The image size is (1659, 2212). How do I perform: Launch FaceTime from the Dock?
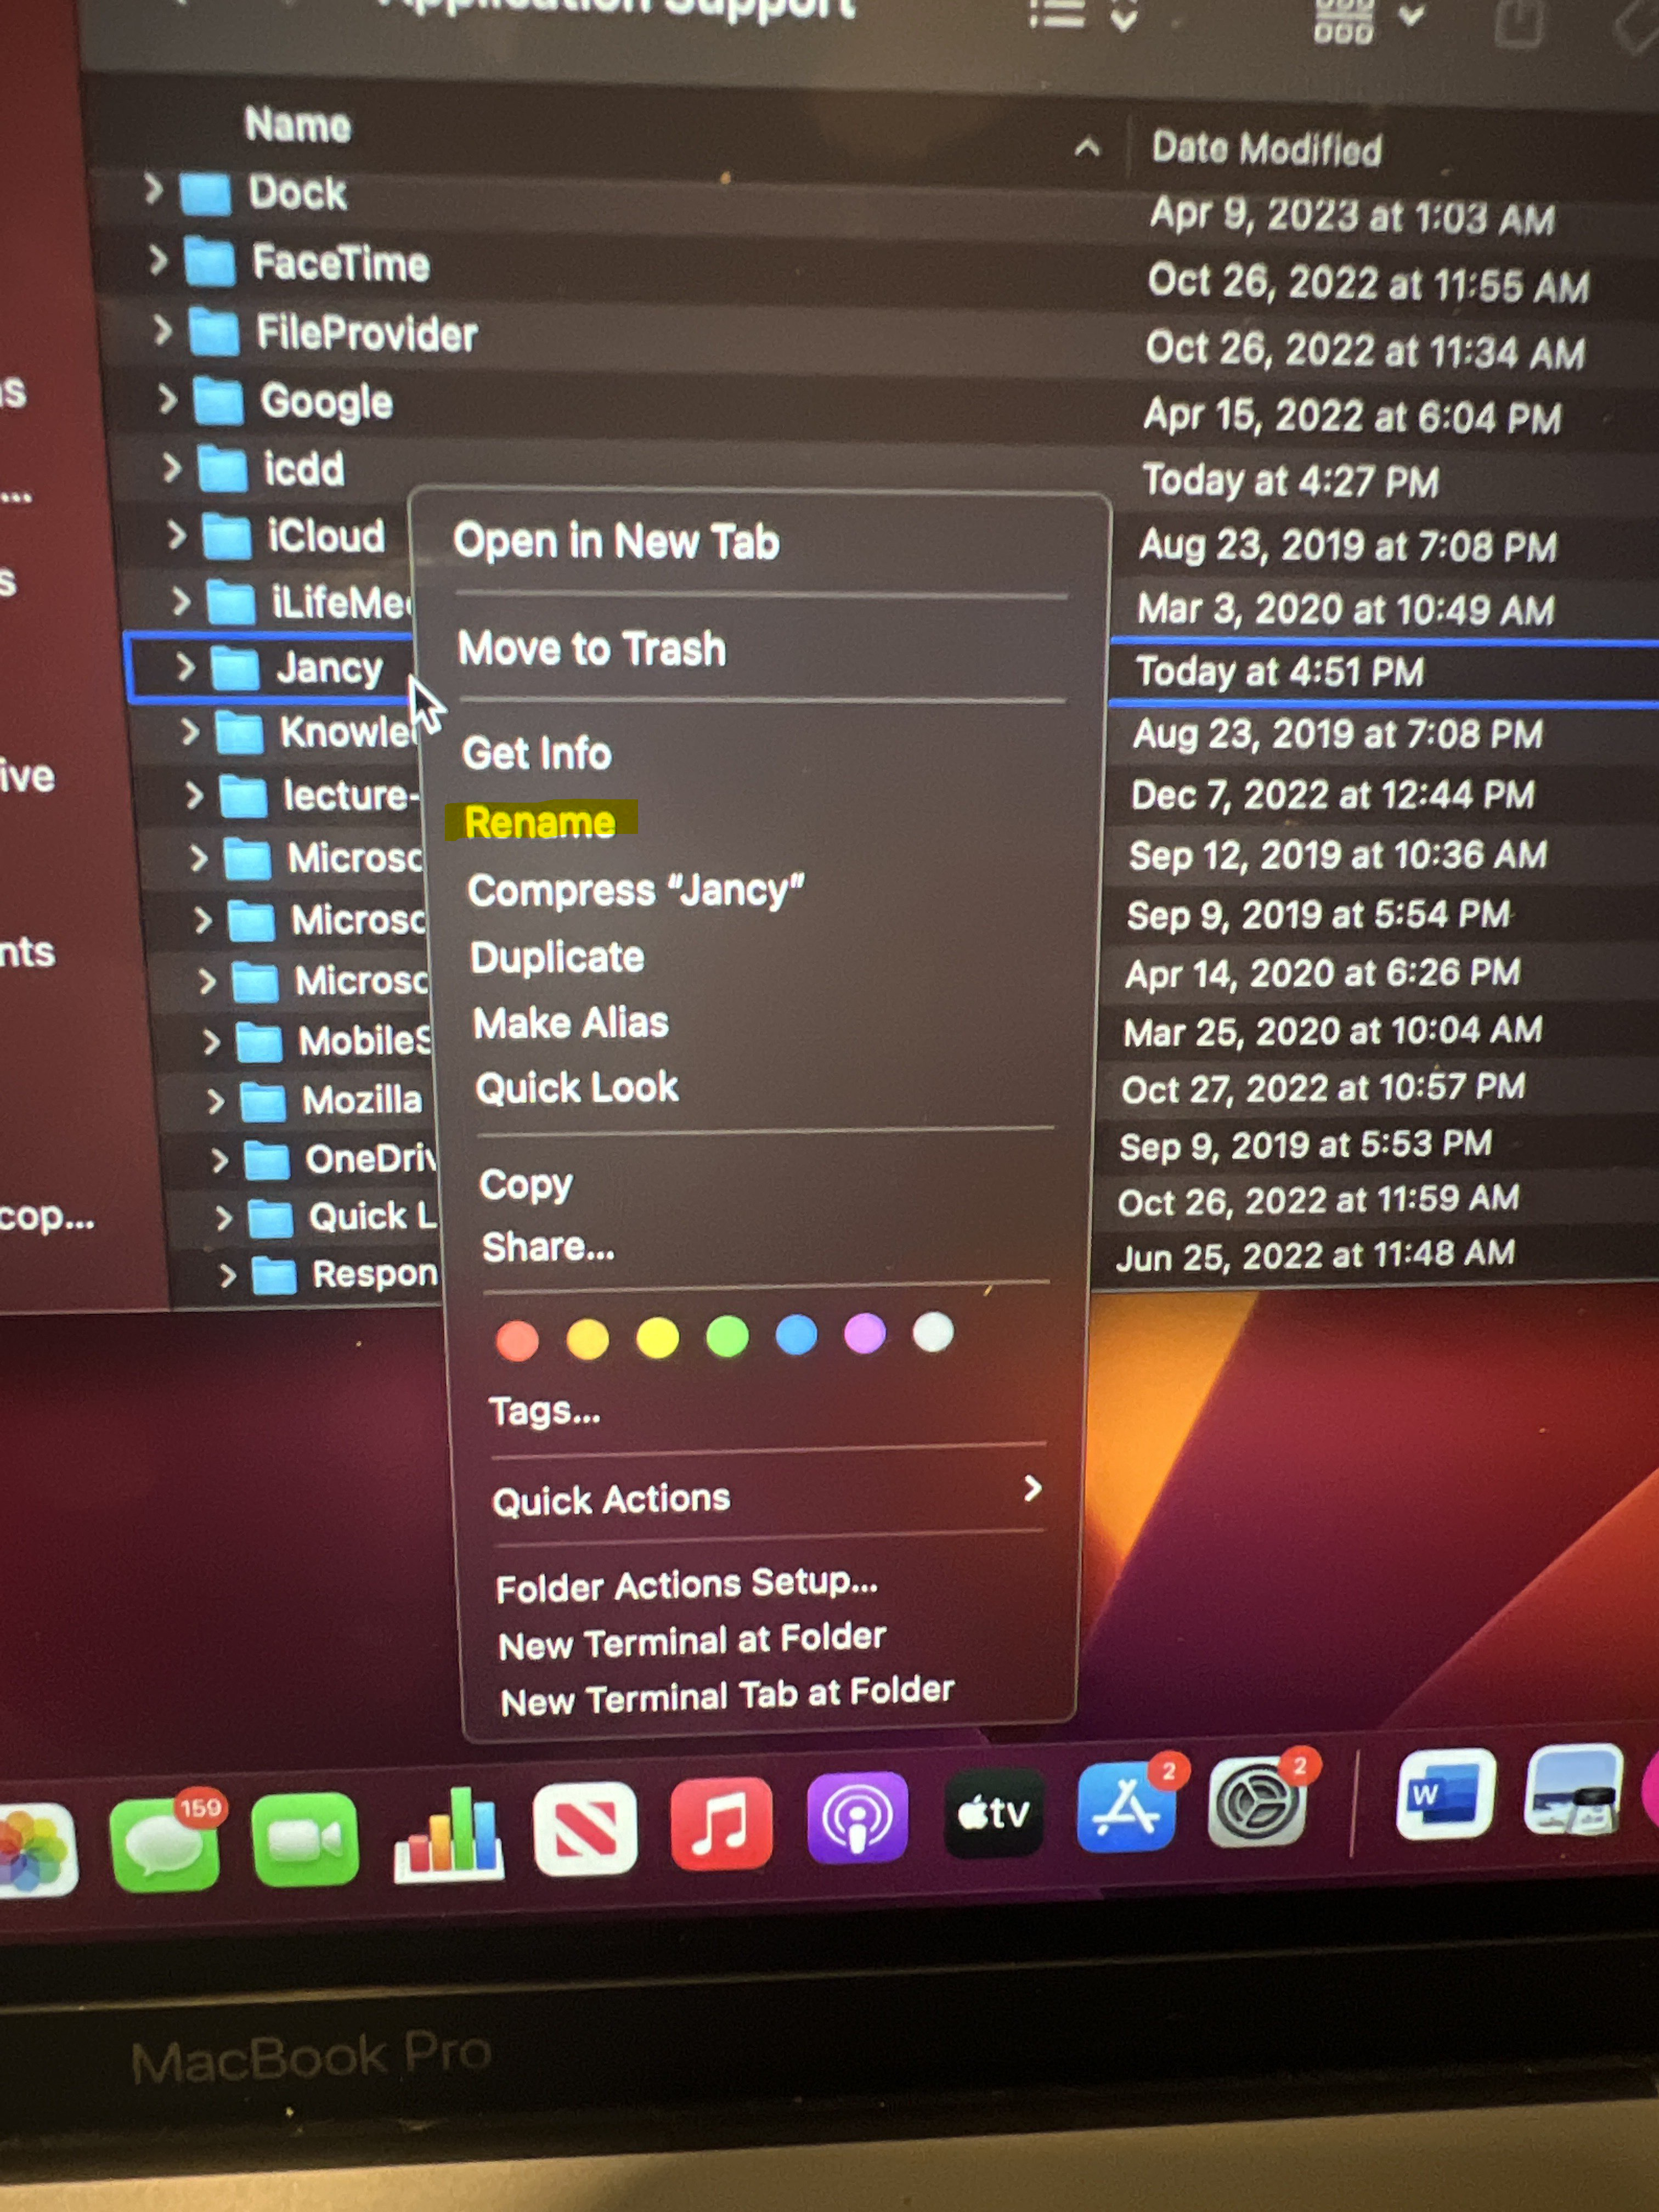[x=305, y=1840]
